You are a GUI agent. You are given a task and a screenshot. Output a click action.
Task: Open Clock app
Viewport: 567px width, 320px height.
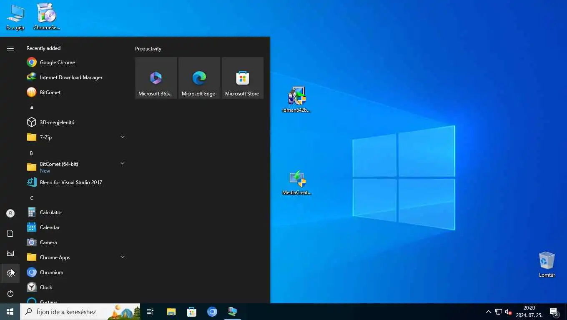[x=75, y=287]
